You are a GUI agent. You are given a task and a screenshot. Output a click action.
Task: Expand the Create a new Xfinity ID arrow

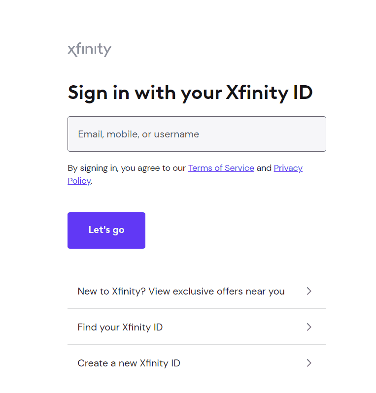point(309,362)
